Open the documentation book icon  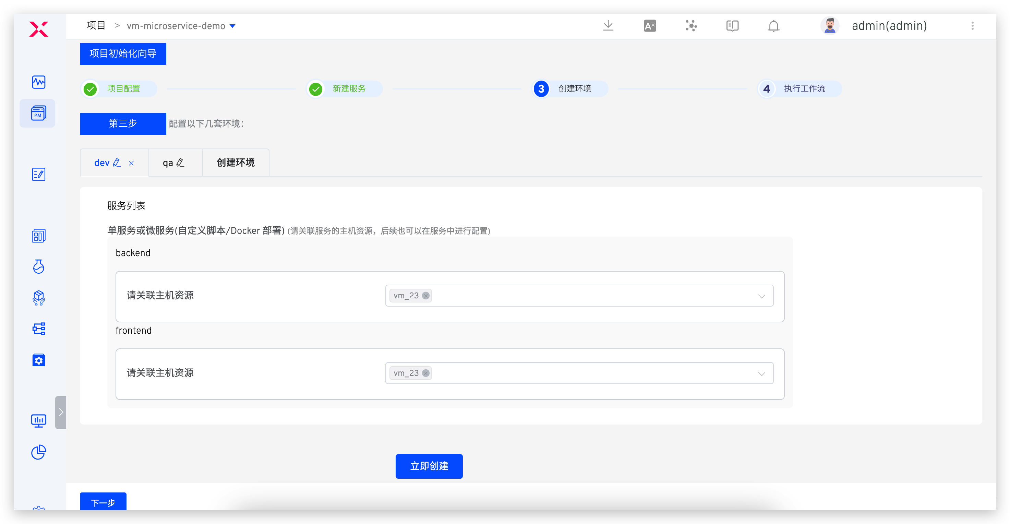click(x=732, y=25)
